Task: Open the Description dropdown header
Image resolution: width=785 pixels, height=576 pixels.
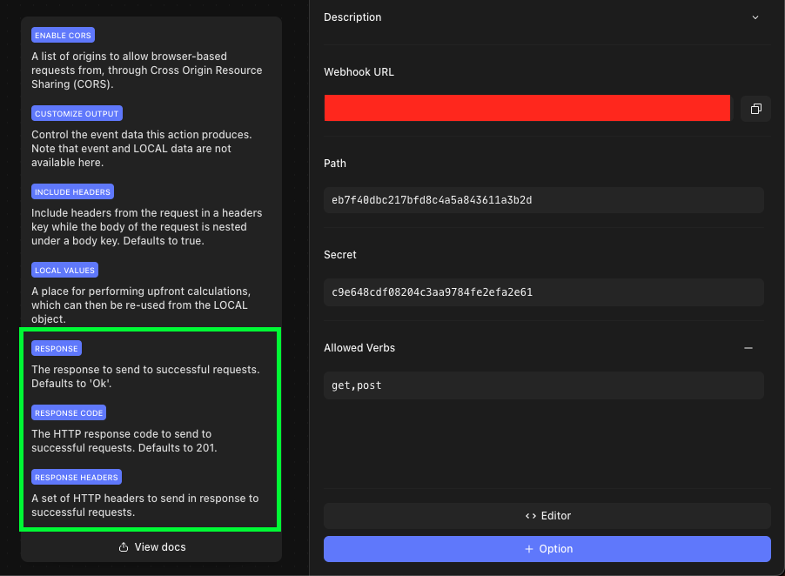Action: coord(544,17)
